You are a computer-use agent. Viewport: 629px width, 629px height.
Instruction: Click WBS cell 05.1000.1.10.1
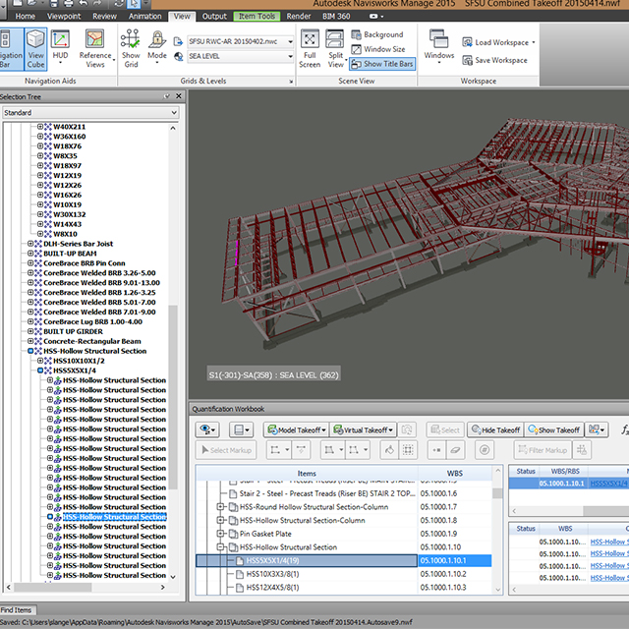point(455,561)
